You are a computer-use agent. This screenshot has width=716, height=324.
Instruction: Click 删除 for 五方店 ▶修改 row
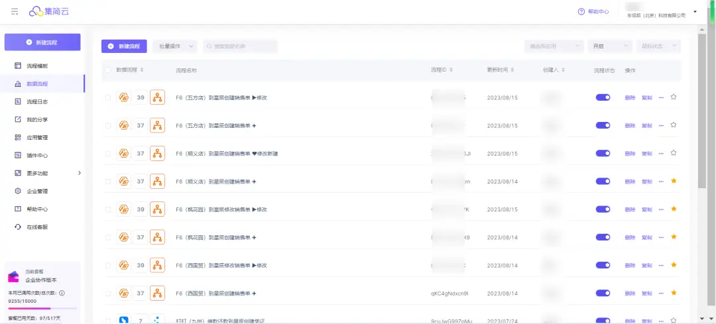pyautogui.click(x=630, y=97)
